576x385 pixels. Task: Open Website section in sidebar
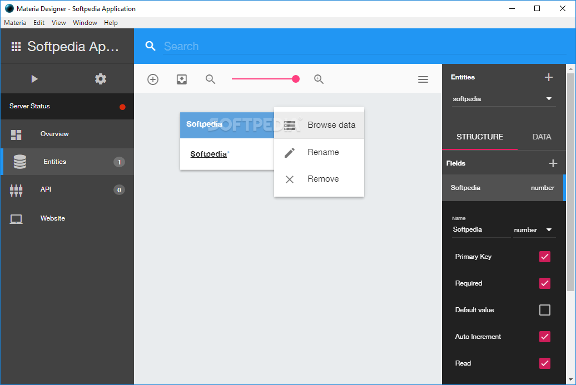pos(67,218)
